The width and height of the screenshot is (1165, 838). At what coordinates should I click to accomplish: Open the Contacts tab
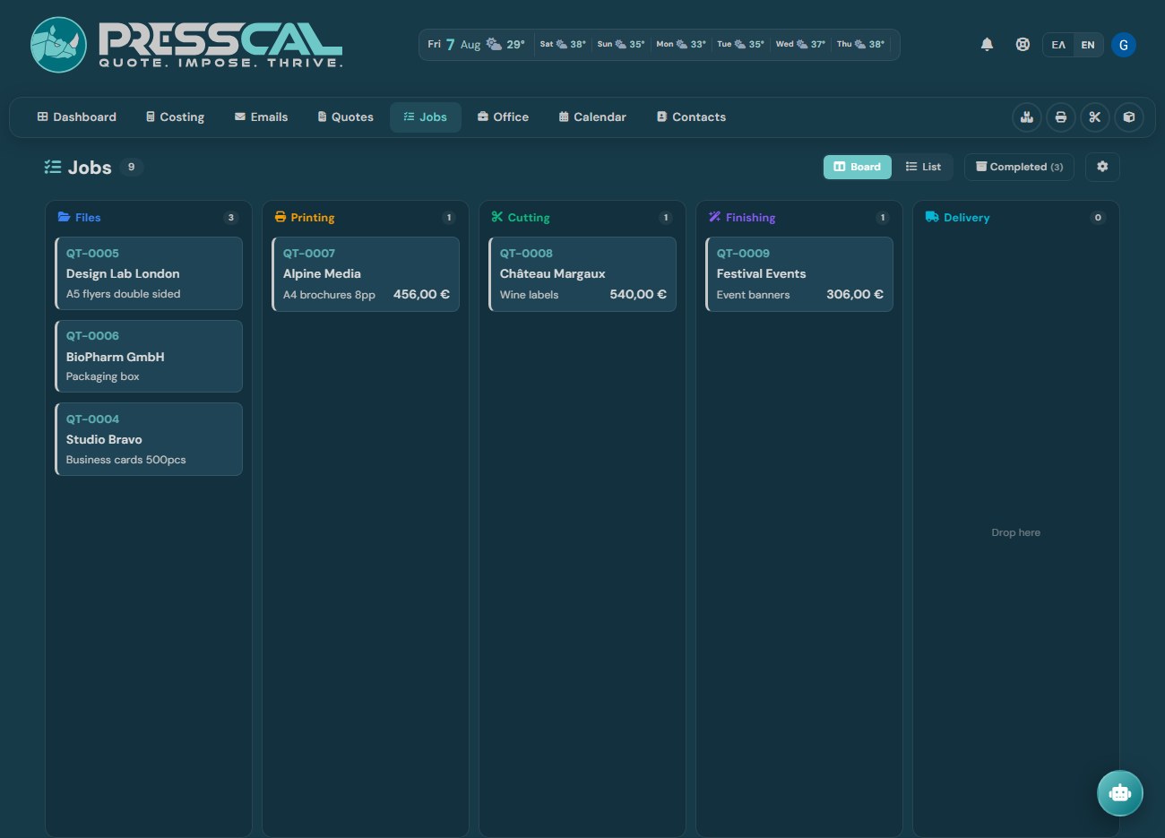pyautogui.click(x=691, y=117)
